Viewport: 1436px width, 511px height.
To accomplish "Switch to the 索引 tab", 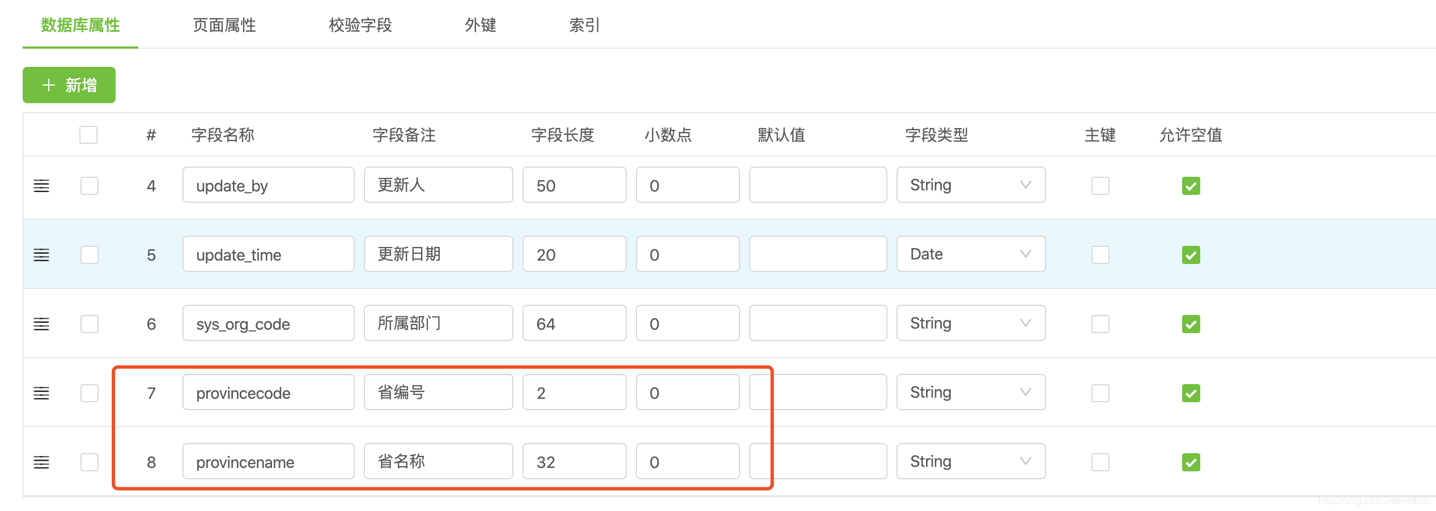I will (585, 25).
